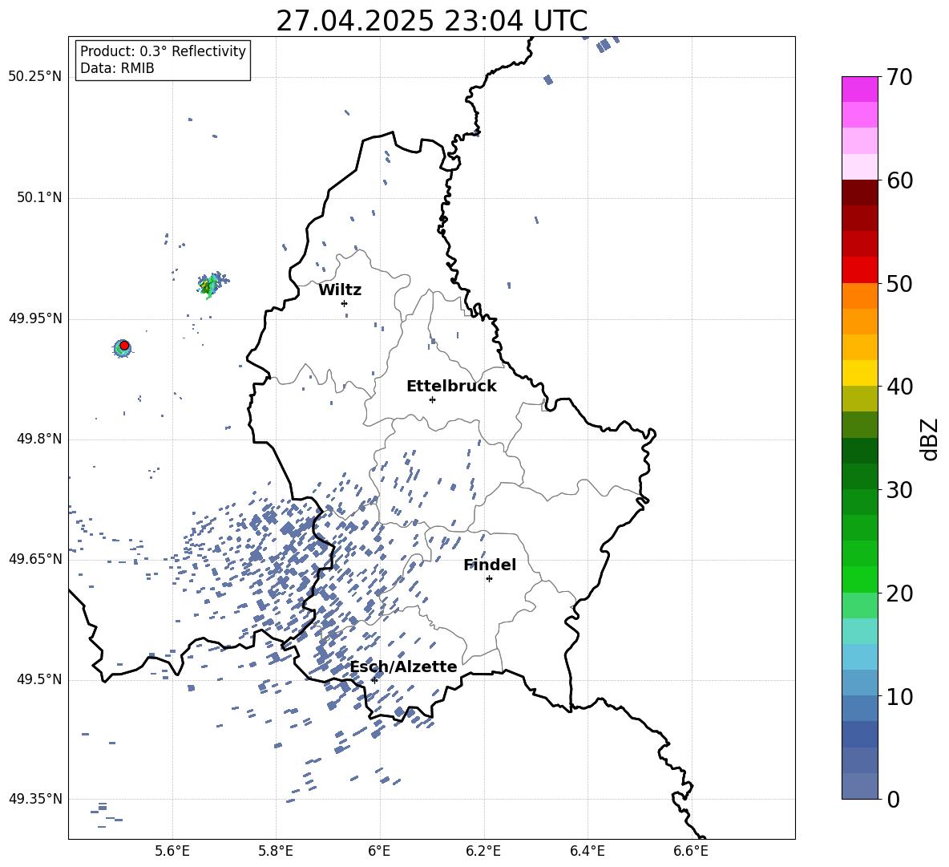Pick the bright green 20 dBZ colorbar swatch

point(859,579)
